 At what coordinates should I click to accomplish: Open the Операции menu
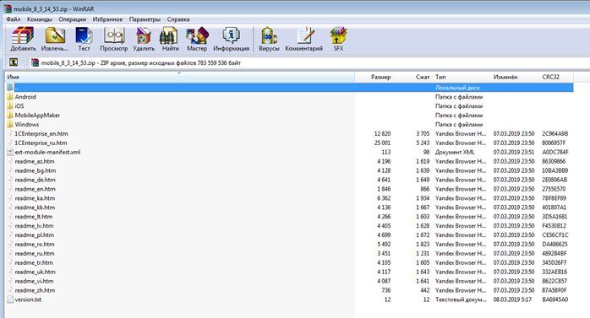click(x=72, y=19)
